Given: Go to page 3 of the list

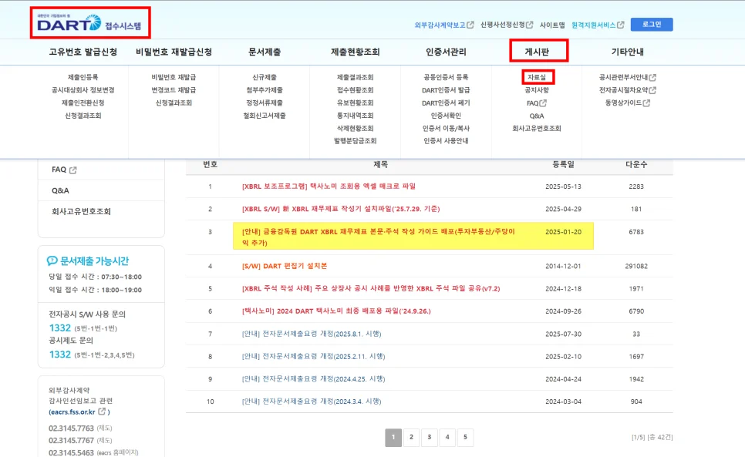Looking at the screenshot, I should (429, 438).
